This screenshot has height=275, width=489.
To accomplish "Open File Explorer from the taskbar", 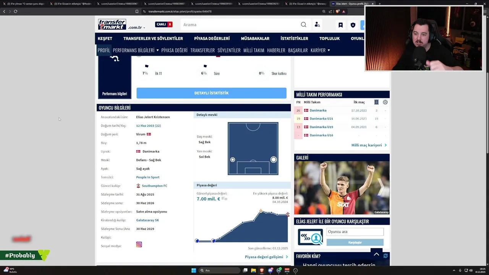I will (253, 270).
